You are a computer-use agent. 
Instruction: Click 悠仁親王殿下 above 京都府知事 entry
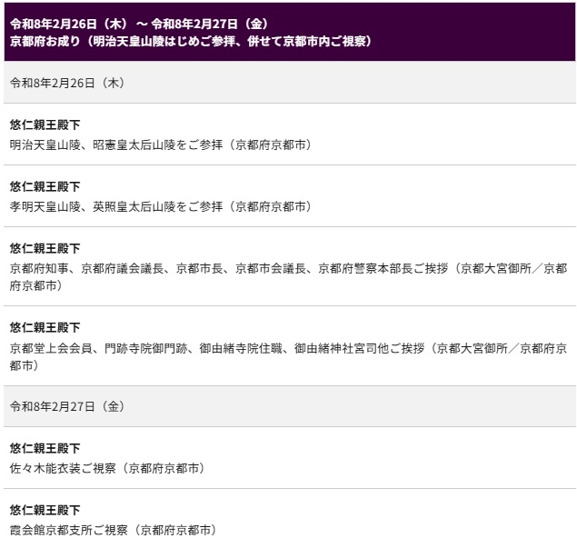(45, 249)
